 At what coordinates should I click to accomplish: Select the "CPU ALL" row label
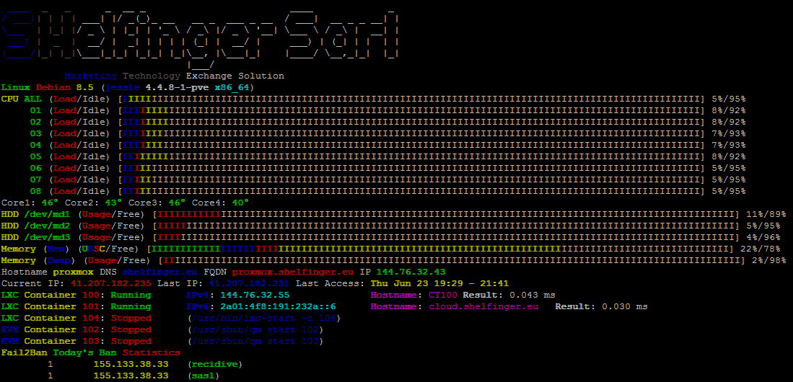pyautogui.click(x=22, y=99)
